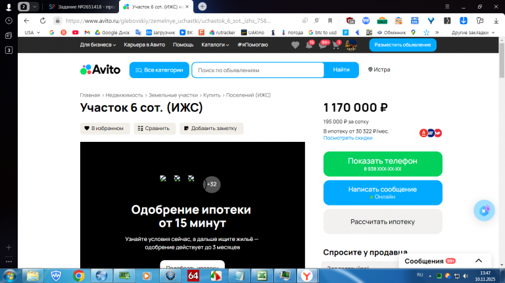Click «Рассчитать ипотеку» button
Viewport: 505px width, 283px height.
pos(383,221)
